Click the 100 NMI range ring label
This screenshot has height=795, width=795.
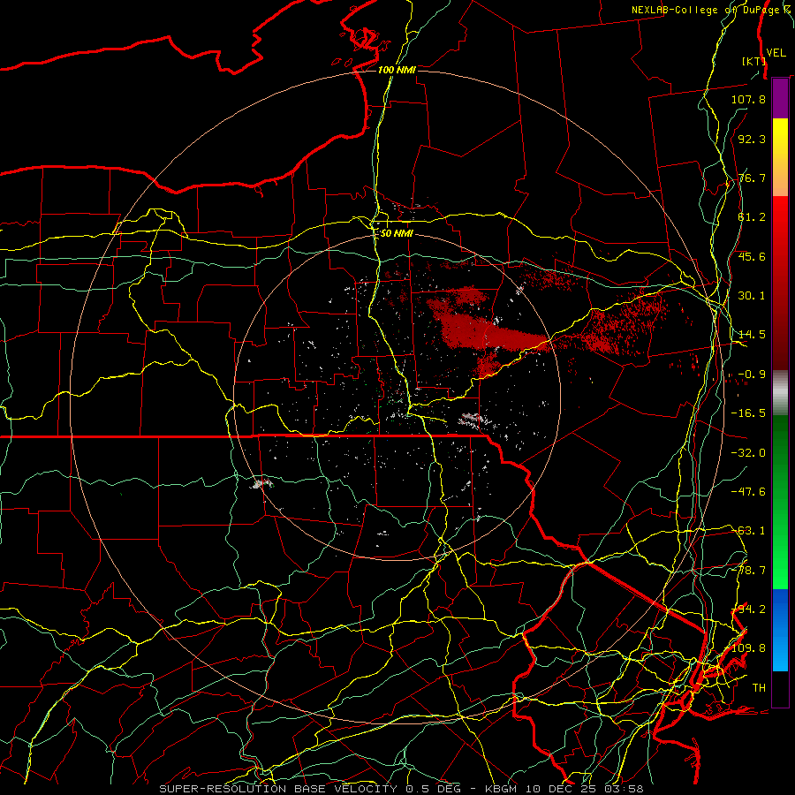click(397, 70)
